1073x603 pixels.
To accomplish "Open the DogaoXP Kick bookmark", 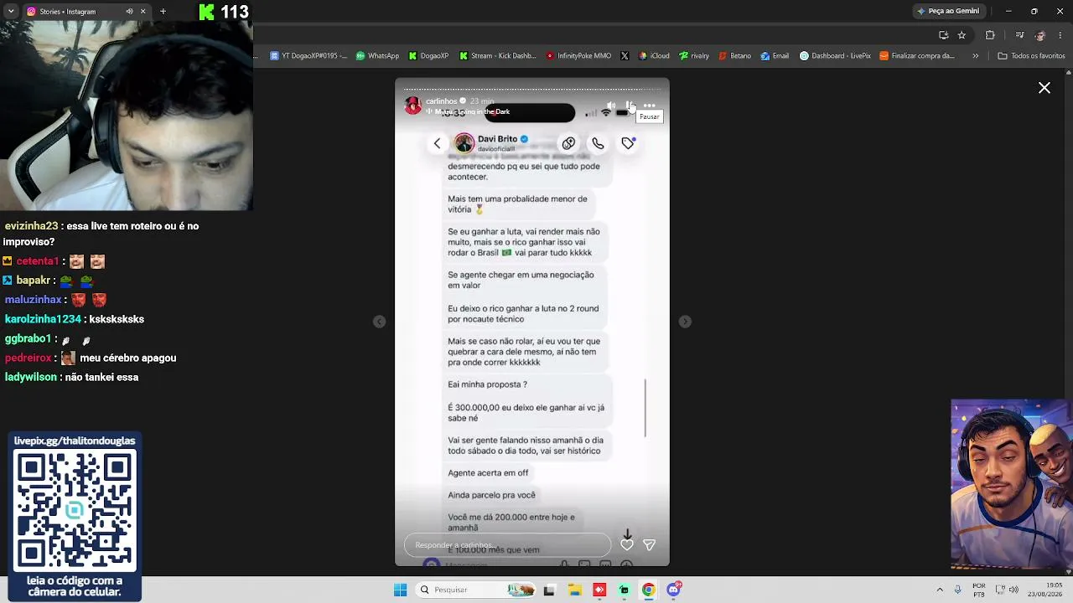I will 428,56.
